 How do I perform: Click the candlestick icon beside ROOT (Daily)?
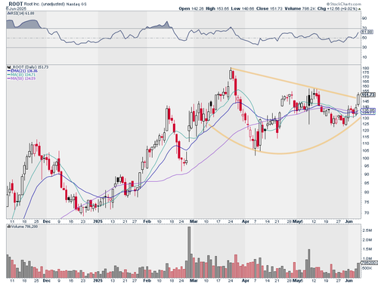tap(9, 67)
